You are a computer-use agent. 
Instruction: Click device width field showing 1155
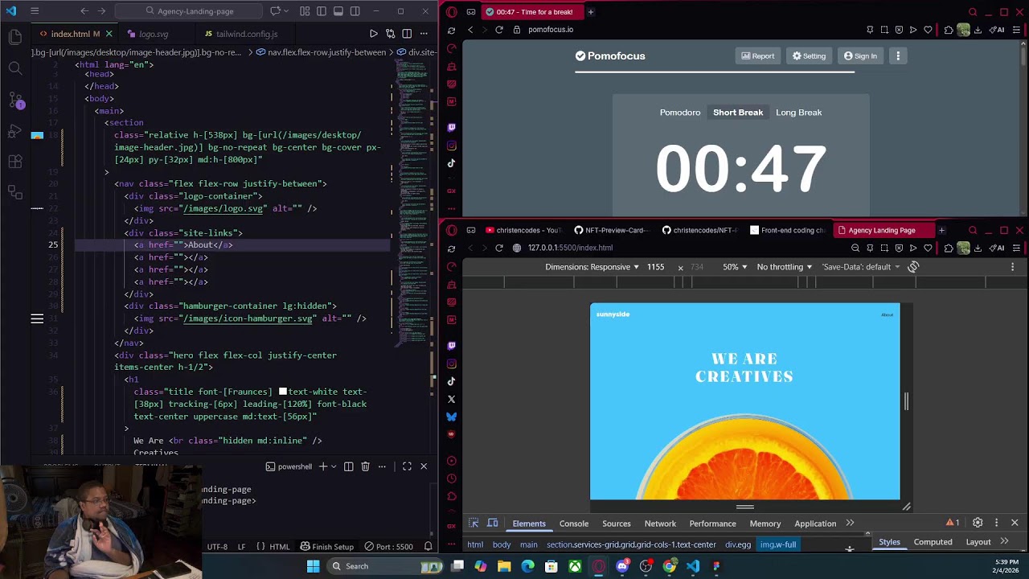(656, 267)
